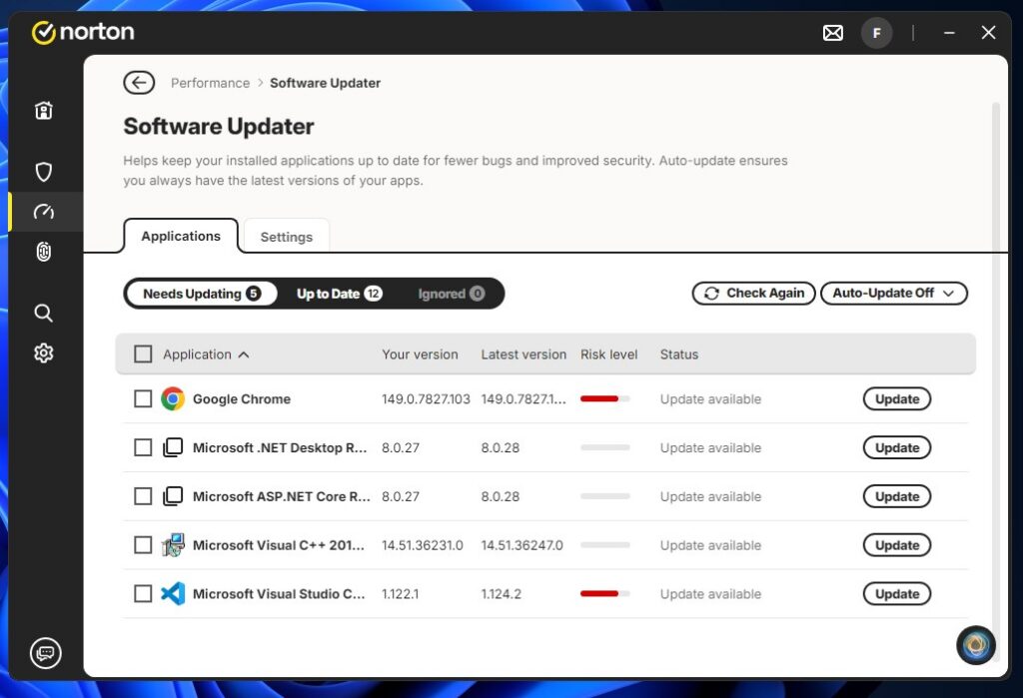Go to Performance breadcrumb link
The width and height of the screenshot is (1023, 698).
[210, 83]
